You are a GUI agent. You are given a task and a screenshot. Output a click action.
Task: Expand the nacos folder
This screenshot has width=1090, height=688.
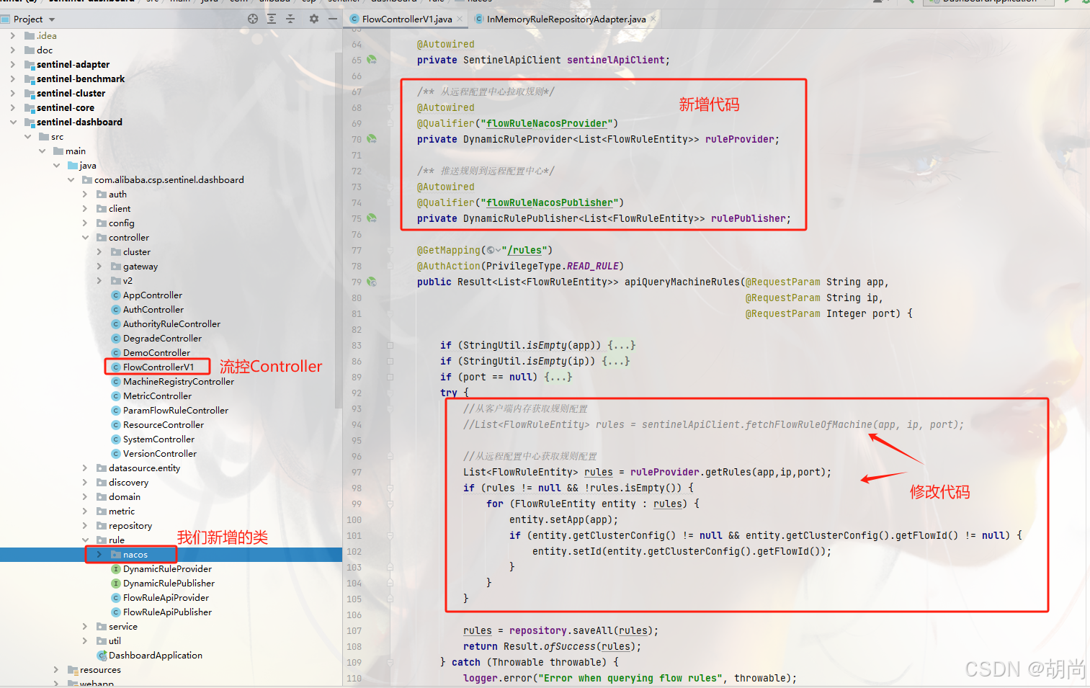[x=99, y=555]
